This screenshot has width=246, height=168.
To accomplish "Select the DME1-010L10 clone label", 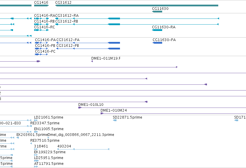I will tap(91, 105).
